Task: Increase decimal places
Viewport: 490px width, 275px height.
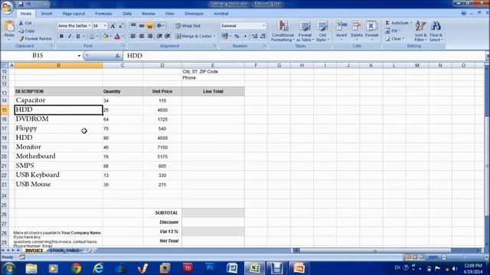Action: point(254,36)
